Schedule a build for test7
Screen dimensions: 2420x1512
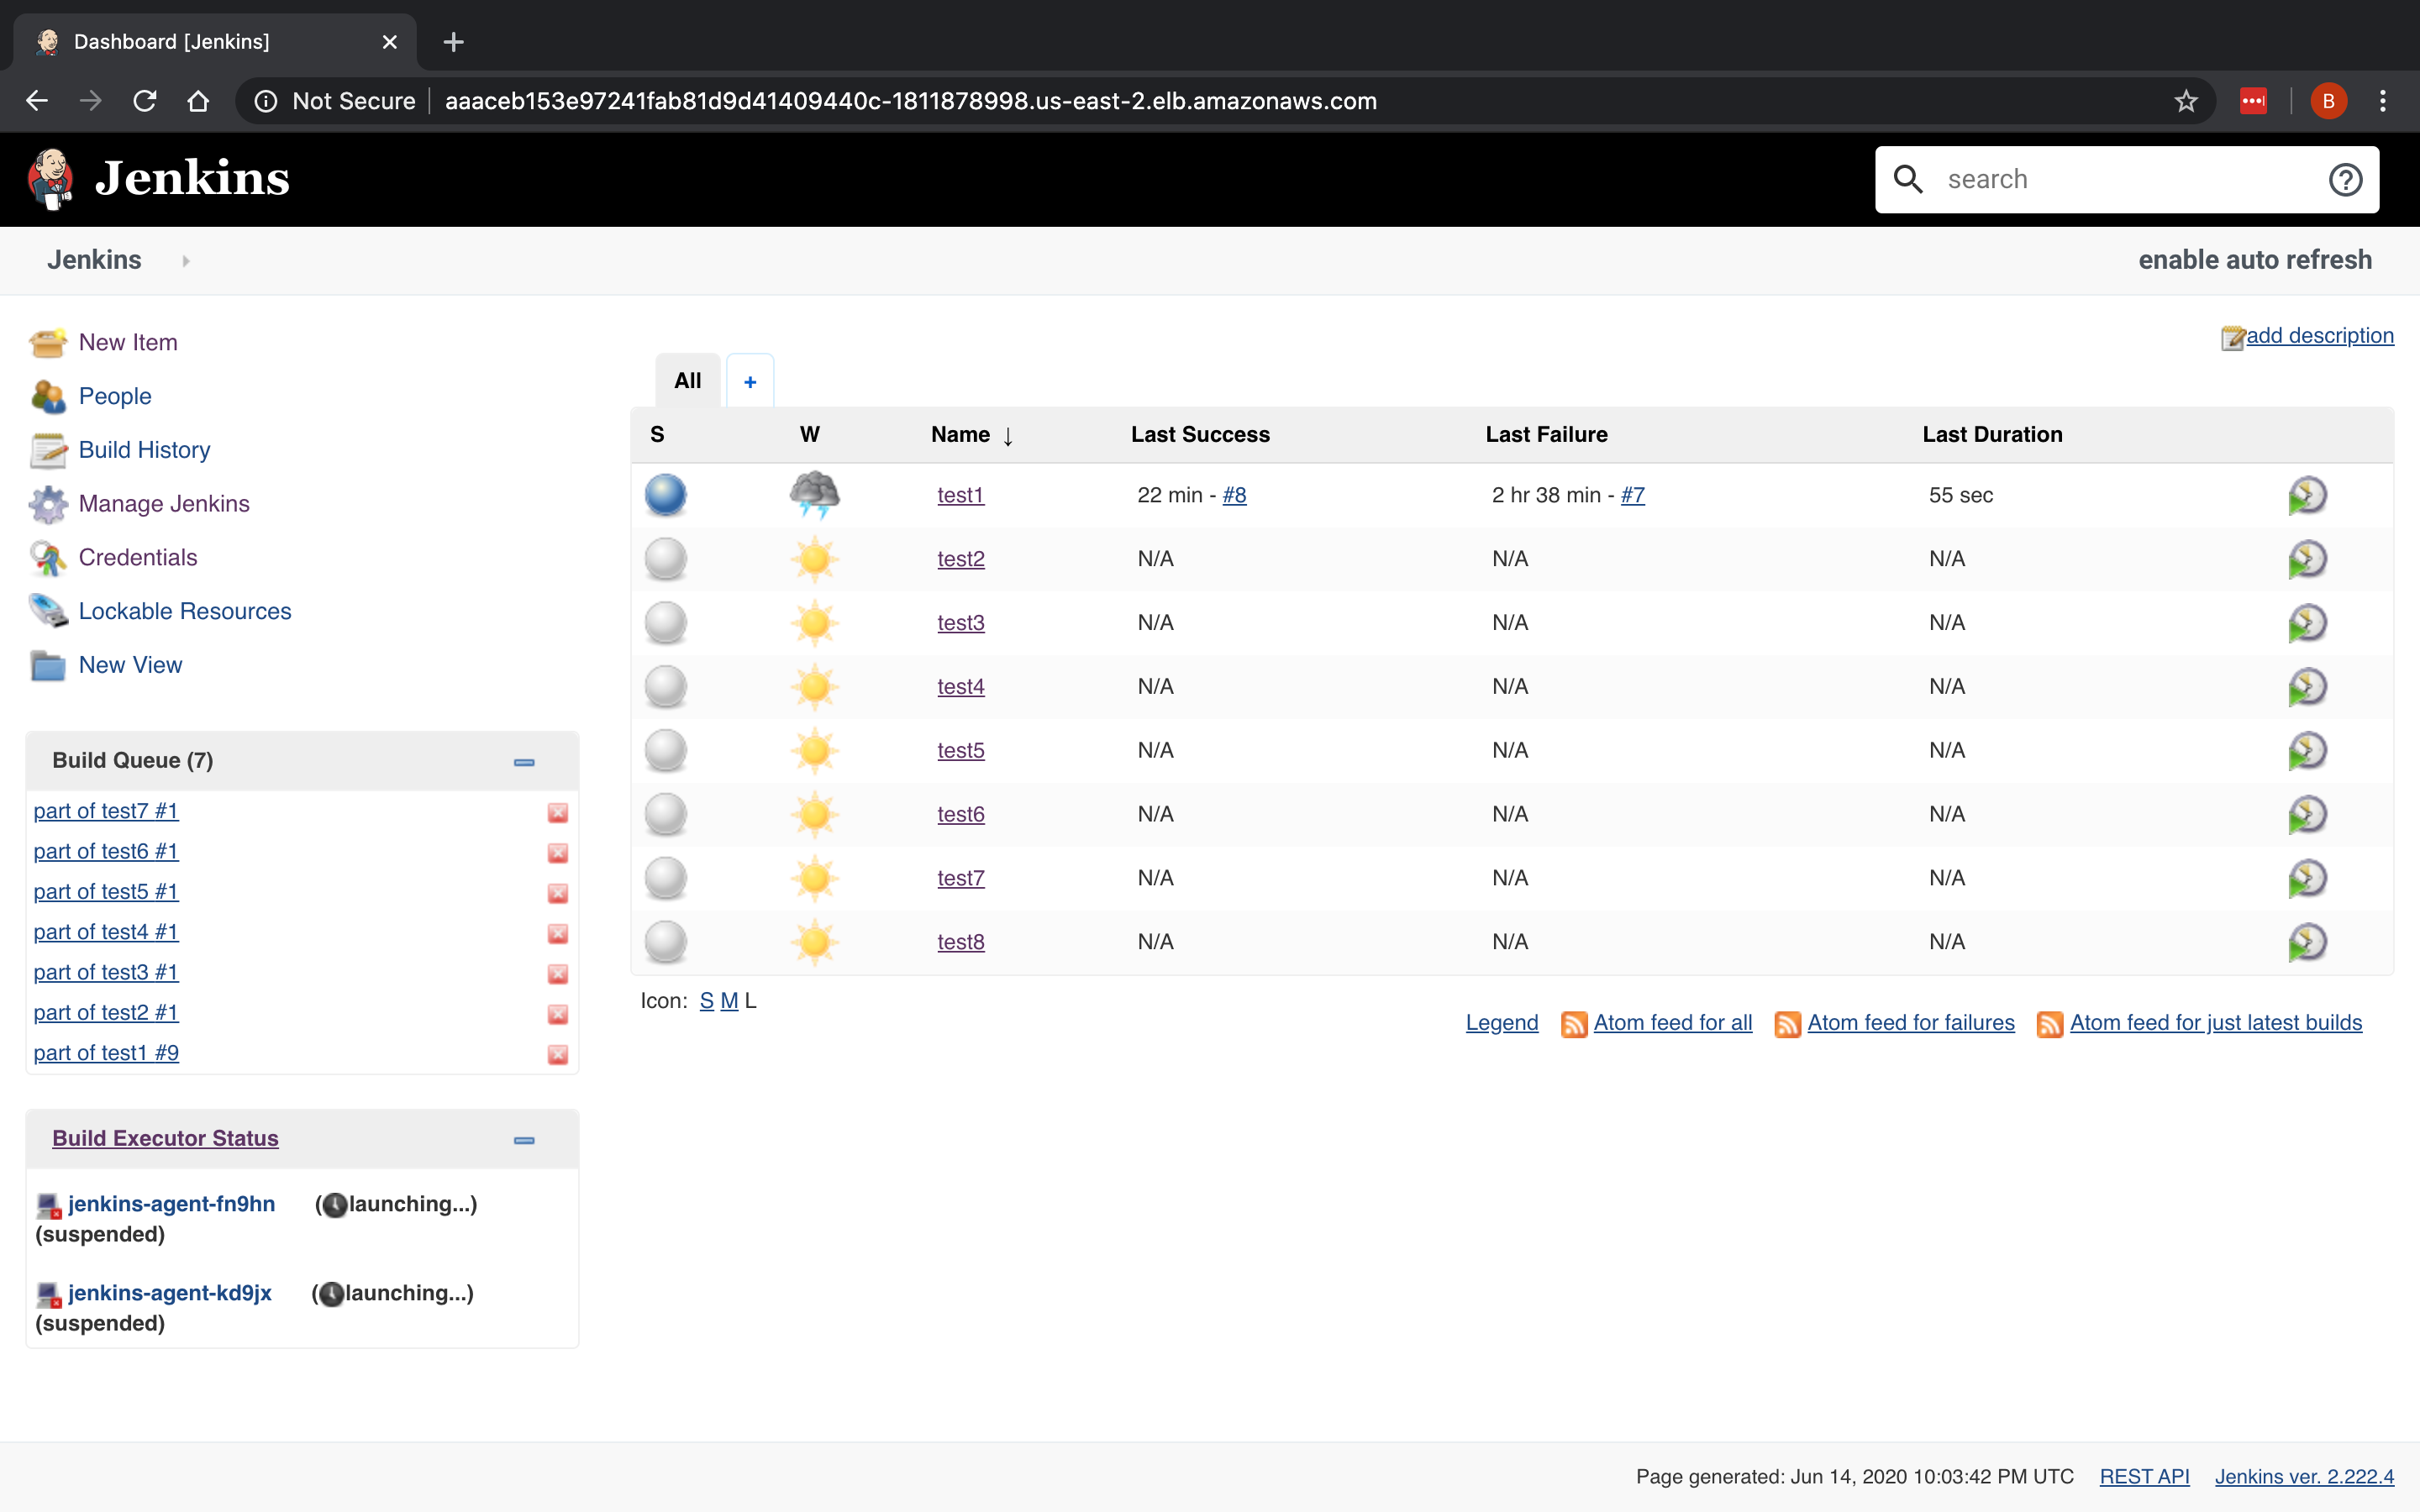tap(2307, 879)
